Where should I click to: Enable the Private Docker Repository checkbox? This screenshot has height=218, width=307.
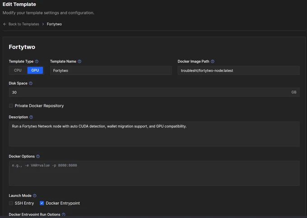[x=11, y=106]
